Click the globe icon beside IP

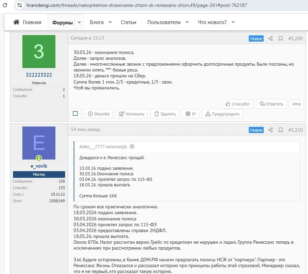click(188, 114)
